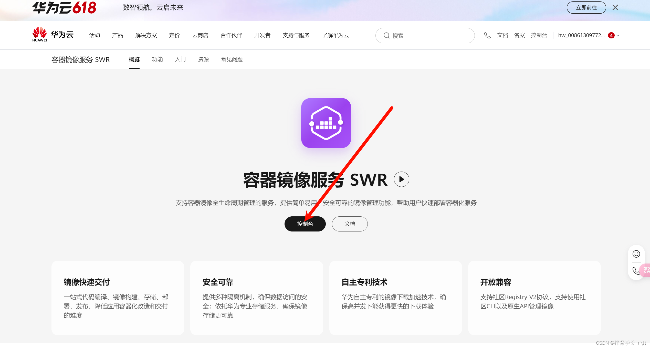Open the 产品 menu
Screen dimensions: 650x348
click(118, 35)
